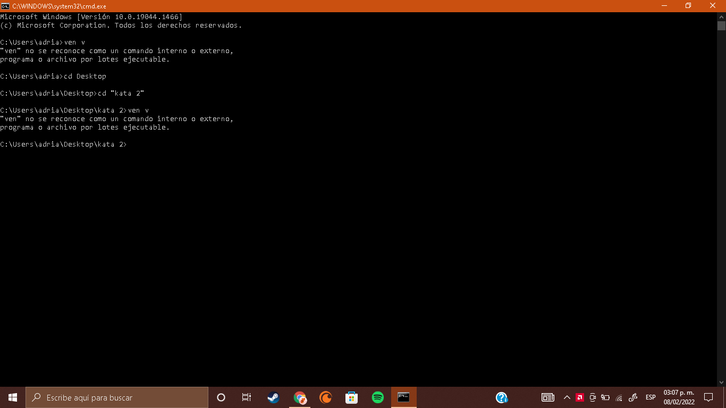The height and width of the screenshot is (408, 726).
Task: Click the 'C:\Users\adria>cd Desktop' line
Action: [x=53, y=76]
